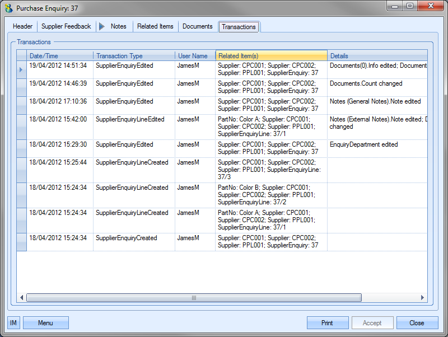The image size is (448, 337).
Task: Click the User Name column header
Action: [x=195, y=56]
